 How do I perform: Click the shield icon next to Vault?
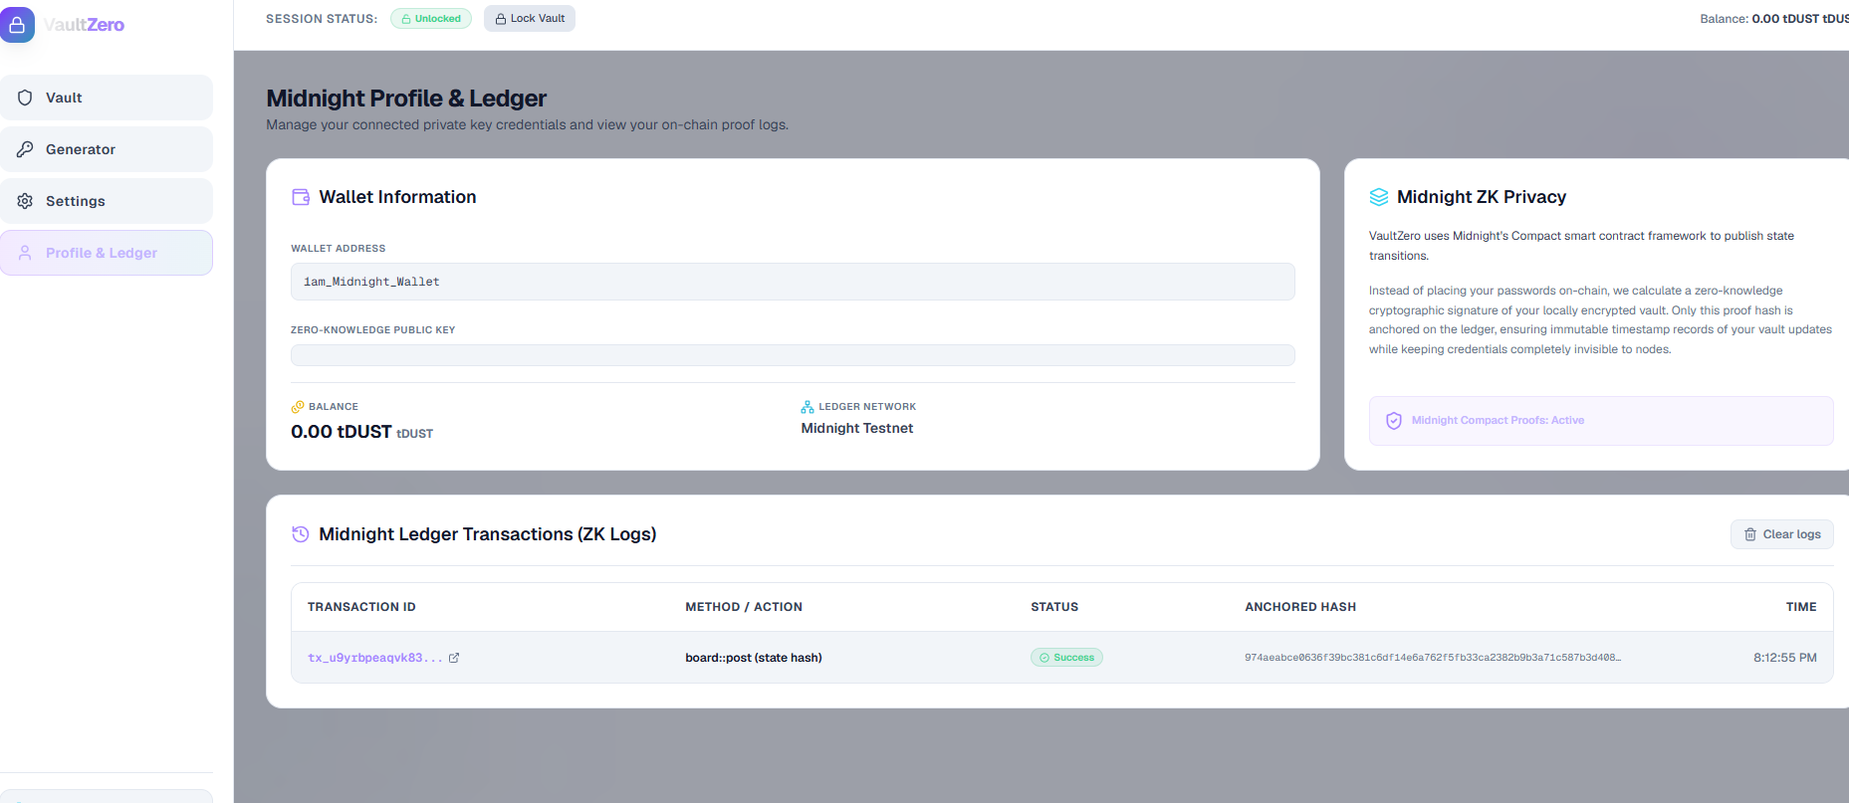[25, 98]
